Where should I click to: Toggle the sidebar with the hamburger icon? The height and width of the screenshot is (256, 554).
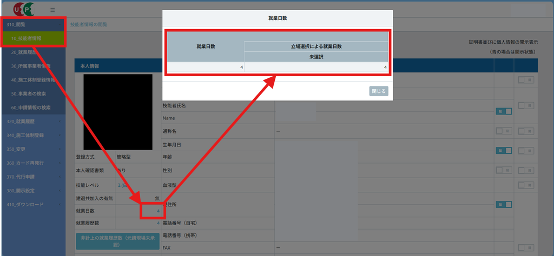(52, 10)
